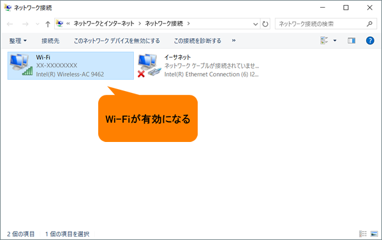Expand address bar history dropdown

pos(255,24)
